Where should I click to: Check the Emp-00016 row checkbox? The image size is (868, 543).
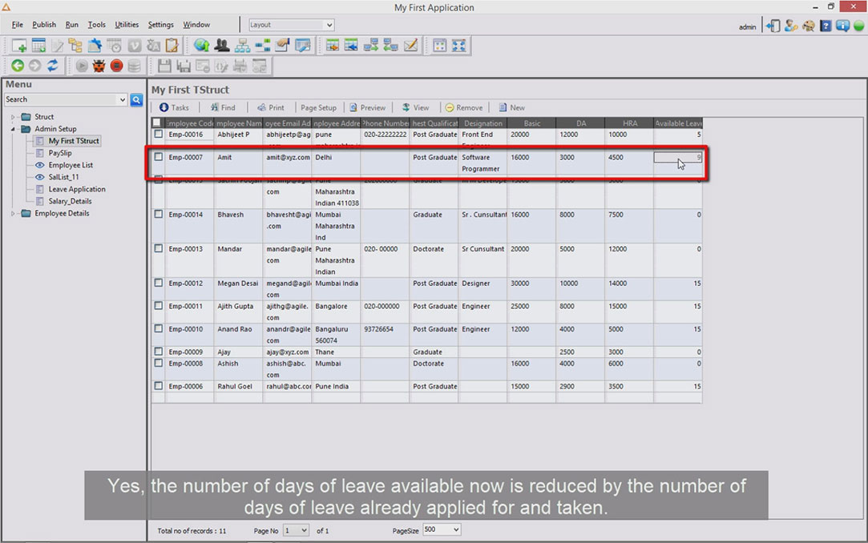click(159, 134)
